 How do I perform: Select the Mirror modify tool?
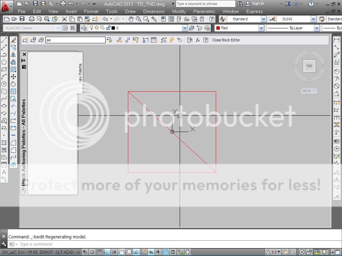coord(13,55)
